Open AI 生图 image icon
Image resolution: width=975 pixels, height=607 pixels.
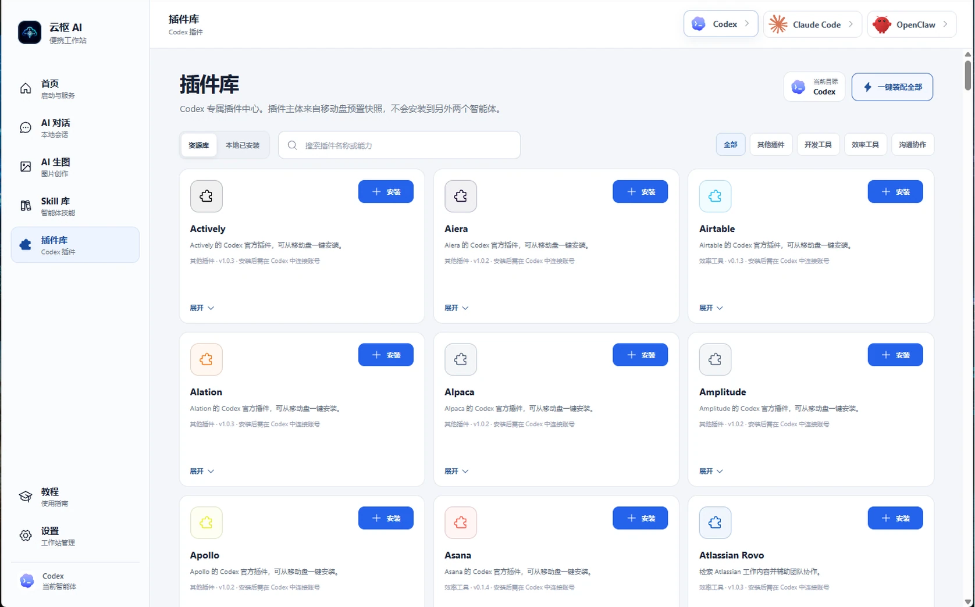click(x=26, y=167)
